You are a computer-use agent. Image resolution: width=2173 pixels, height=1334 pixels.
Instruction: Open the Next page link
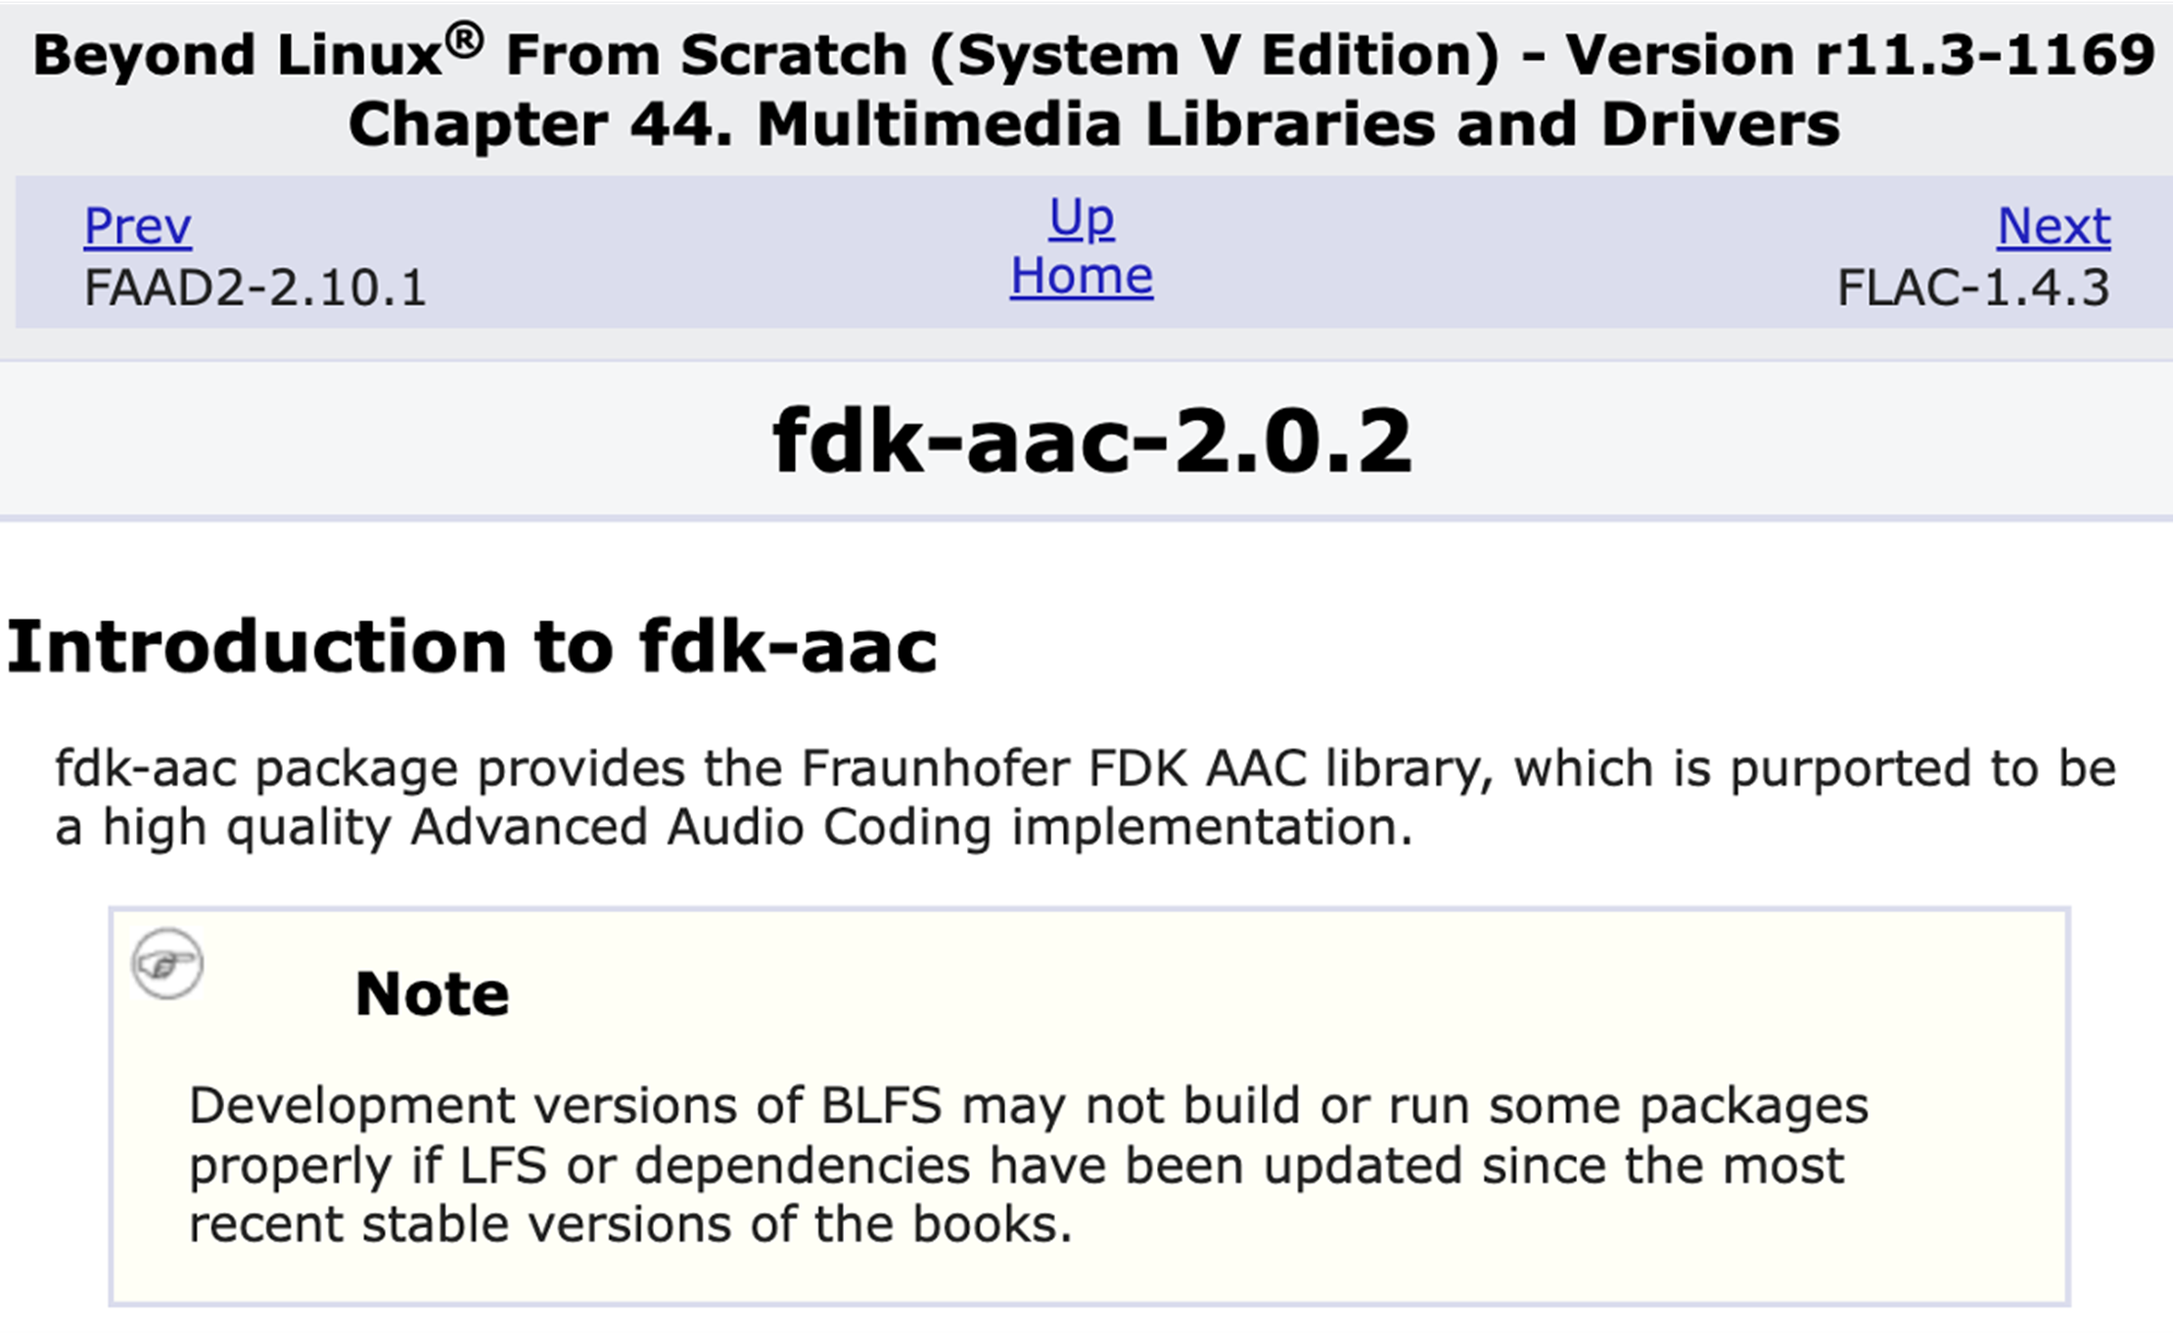(x=2054, y=227)
